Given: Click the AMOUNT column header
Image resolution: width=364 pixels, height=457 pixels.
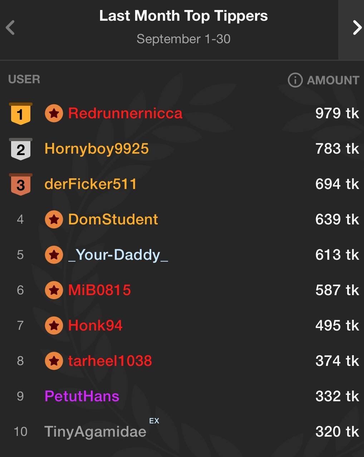Looking at the screenshot, I should coord(333,80).
